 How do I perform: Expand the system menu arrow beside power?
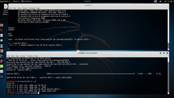pyautogui.click(x=173, y=1)
